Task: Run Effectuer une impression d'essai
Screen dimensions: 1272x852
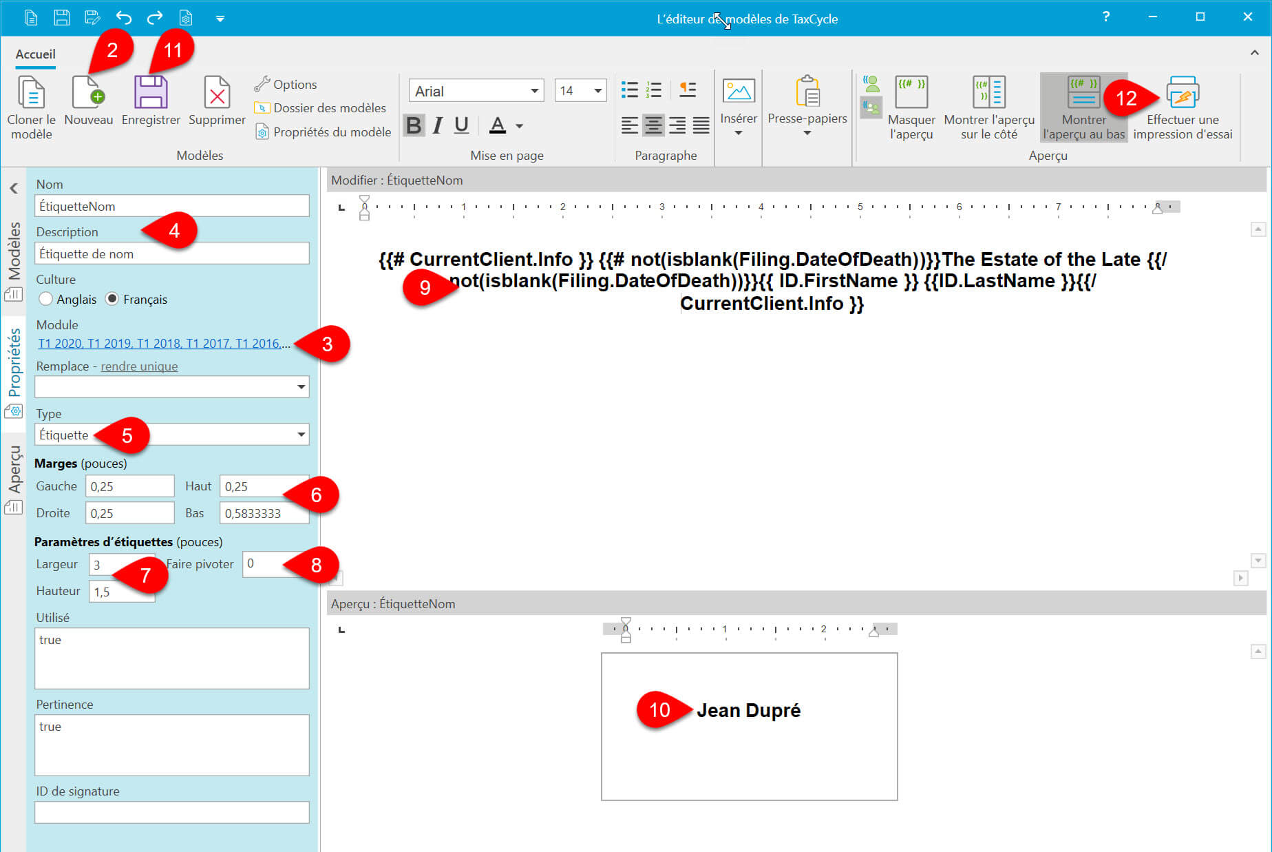Action: 1183,107
